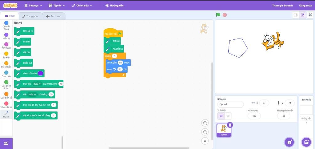Screen dimensions: 315x149
Task: Edit the Hướng di chuyển direction field
Action: coord(284,116)
